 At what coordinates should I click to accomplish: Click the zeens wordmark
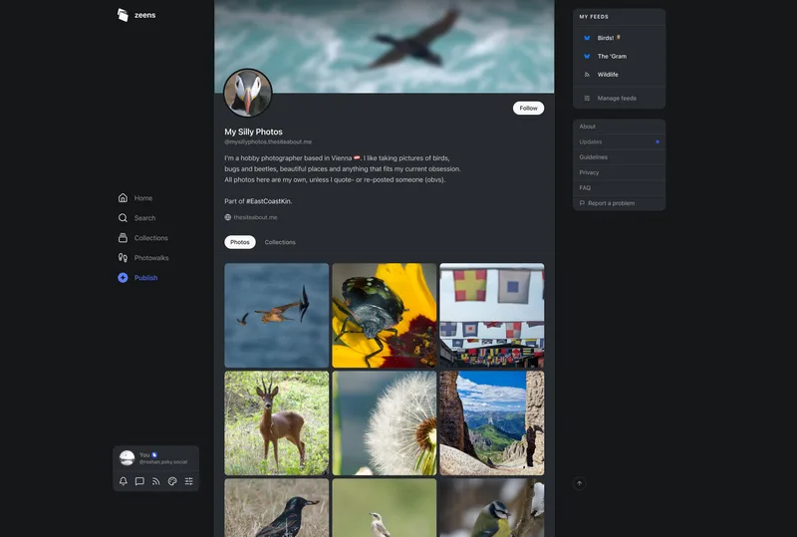[144, 15]
